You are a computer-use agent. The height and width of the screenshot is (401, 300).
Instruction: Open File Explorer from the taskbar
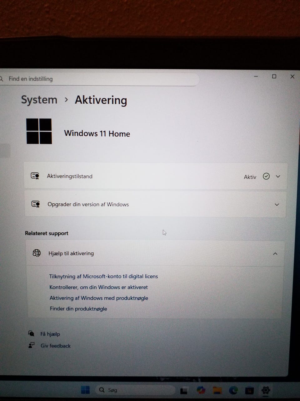click(217, 390)
